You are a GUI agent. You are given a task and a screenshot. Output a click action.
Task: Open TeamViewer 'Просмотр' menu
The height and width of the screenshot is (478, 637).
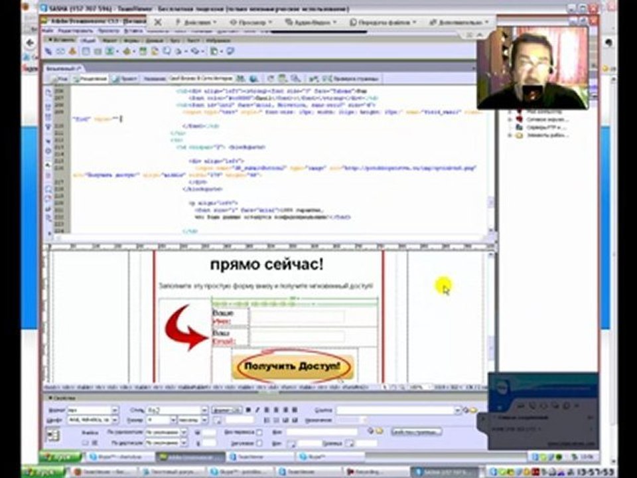pos(251,23)
